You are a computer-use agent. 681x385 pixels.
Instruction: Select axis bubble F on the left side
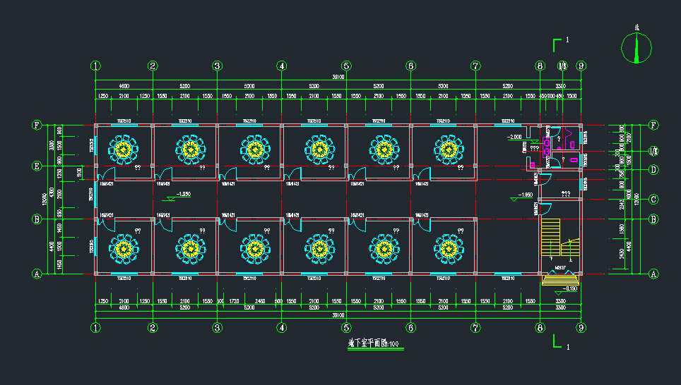coord(37,126)
